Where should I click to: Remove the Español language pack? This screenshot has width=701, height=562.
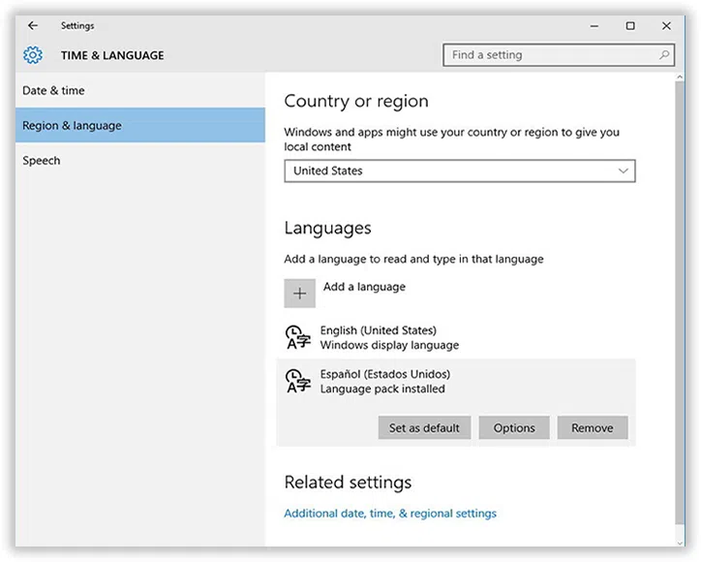point(592,428)
